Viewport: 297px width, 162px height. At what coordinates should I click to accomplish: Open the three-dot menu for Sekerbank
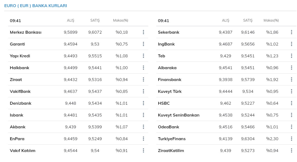pyautogui.click(x=291, y=32)
